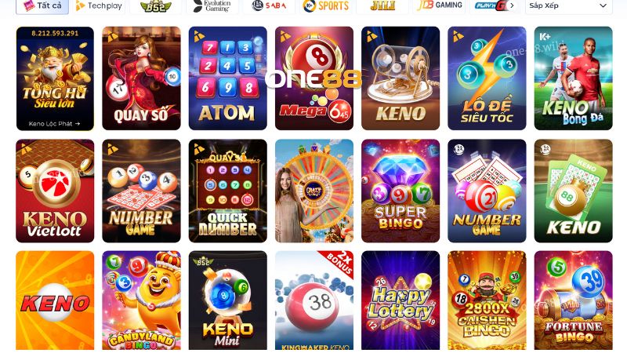The width and height of the screenshot is (627, 353).
Task: Filter games by B52 provider logo
Action: pyautogui.click(x=155, y=6)
